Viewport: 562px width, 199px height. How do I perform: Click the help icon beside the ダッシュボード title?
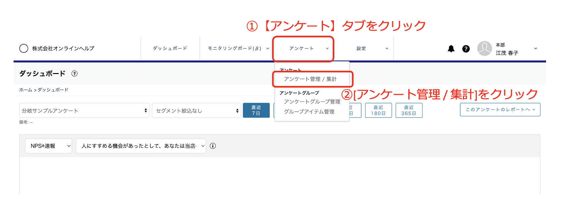click(75, 74)
